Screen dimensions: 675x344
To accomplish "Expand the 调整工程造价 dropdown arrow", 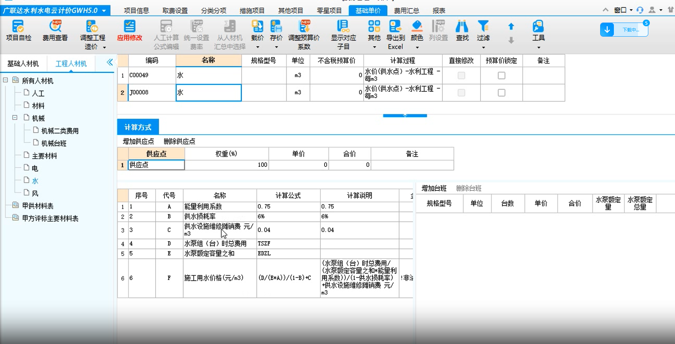I will pos(104,47).
